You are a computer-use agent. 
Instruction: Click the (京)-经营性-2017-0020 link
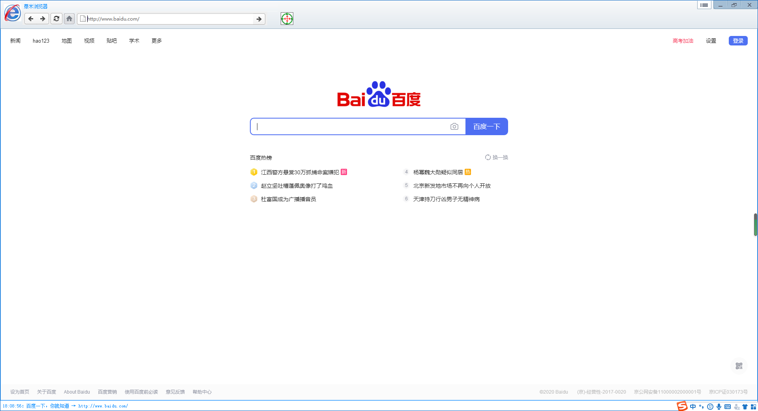pyautogui.click(x=602, y=392)
